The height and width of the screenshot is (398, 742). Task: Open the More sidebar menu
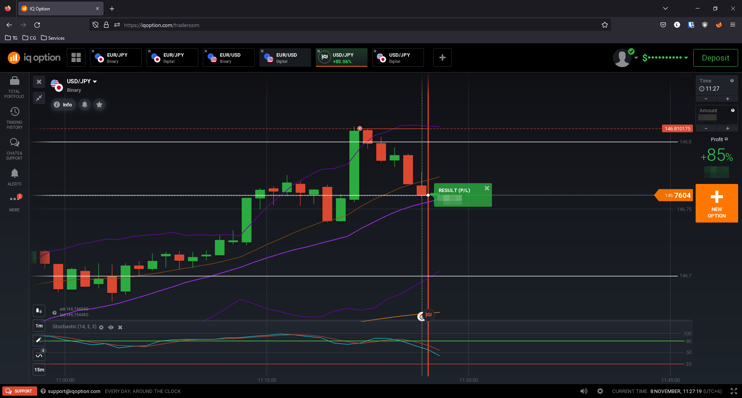pyautogui.click(x=14, y=203)
